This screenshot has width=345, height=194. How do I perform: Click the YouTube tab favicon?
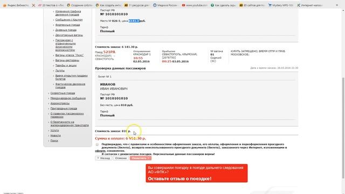[183, 5]
